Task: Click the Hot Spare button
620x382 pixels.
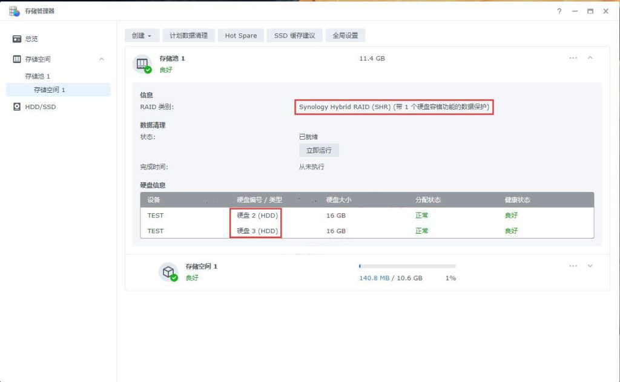Action: point(240,35)
